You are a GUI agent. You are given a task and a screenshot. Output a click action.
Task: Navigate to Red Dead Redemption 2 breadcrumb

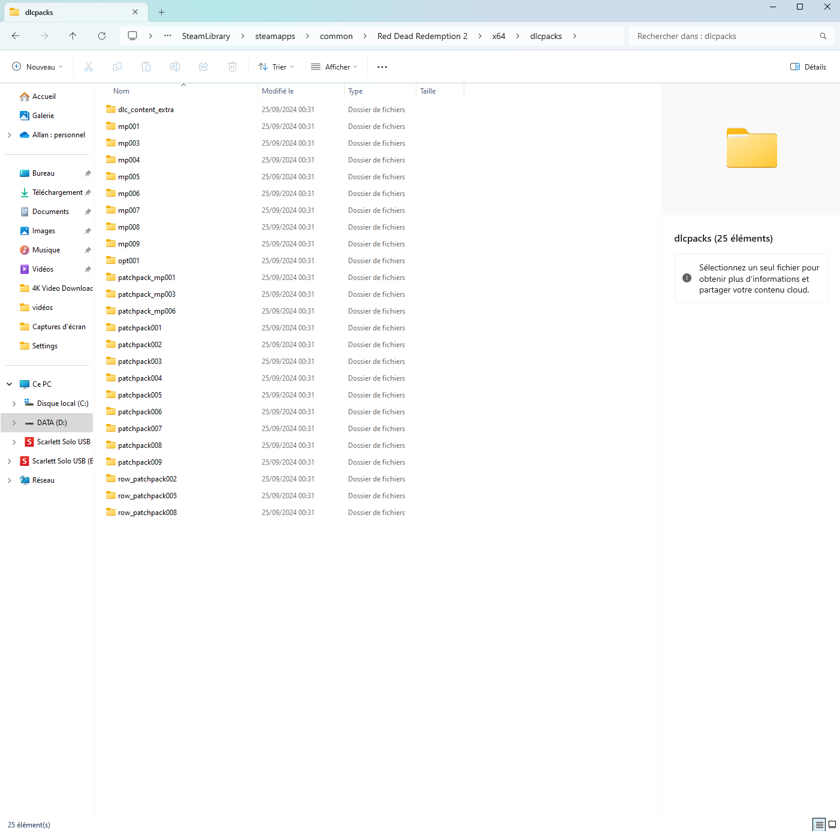[422, 36]
